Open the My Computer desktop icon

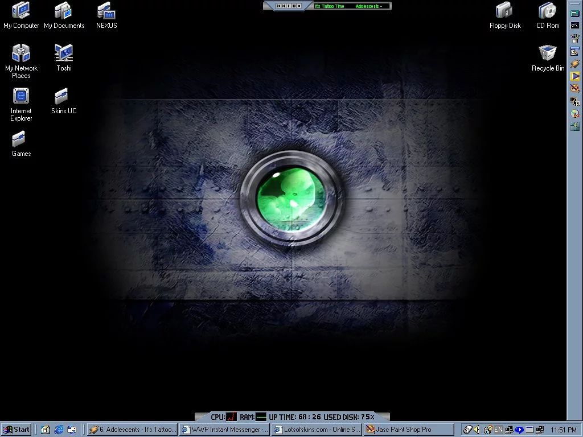[x=21, y=11]
